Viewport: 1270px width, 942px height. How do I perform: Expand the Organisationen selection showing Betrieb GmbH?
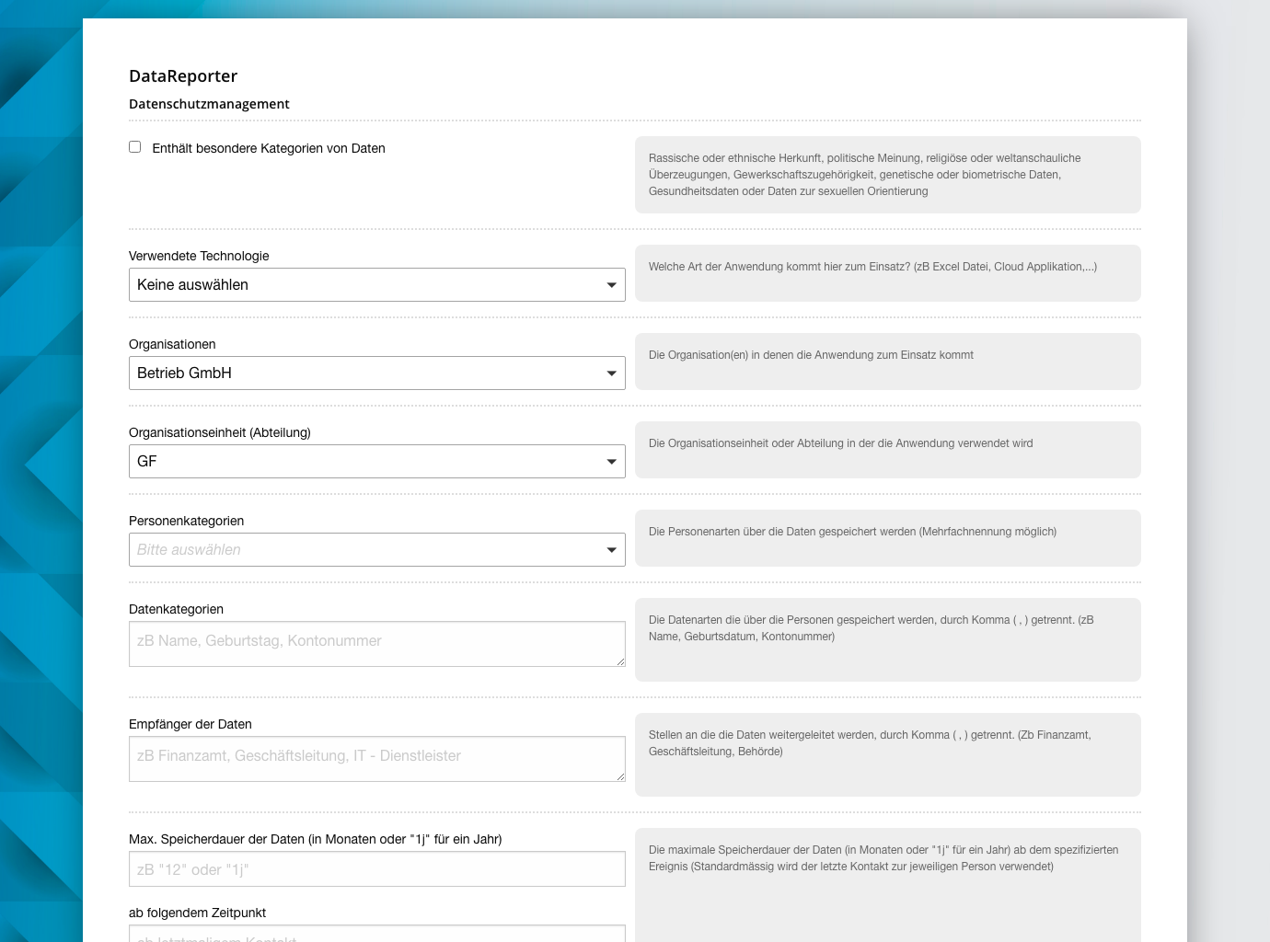coord(377,373)
